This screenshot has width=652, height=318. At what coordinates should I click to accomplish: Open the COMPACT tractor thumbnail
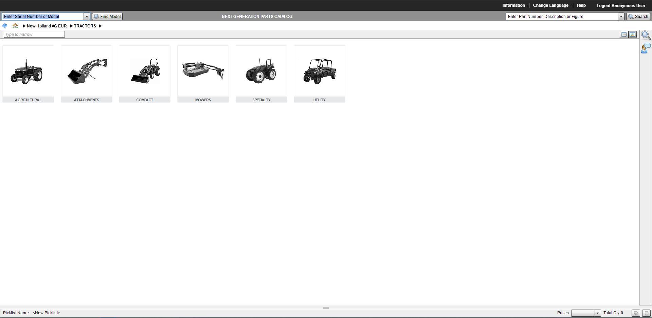click(145, 71)
